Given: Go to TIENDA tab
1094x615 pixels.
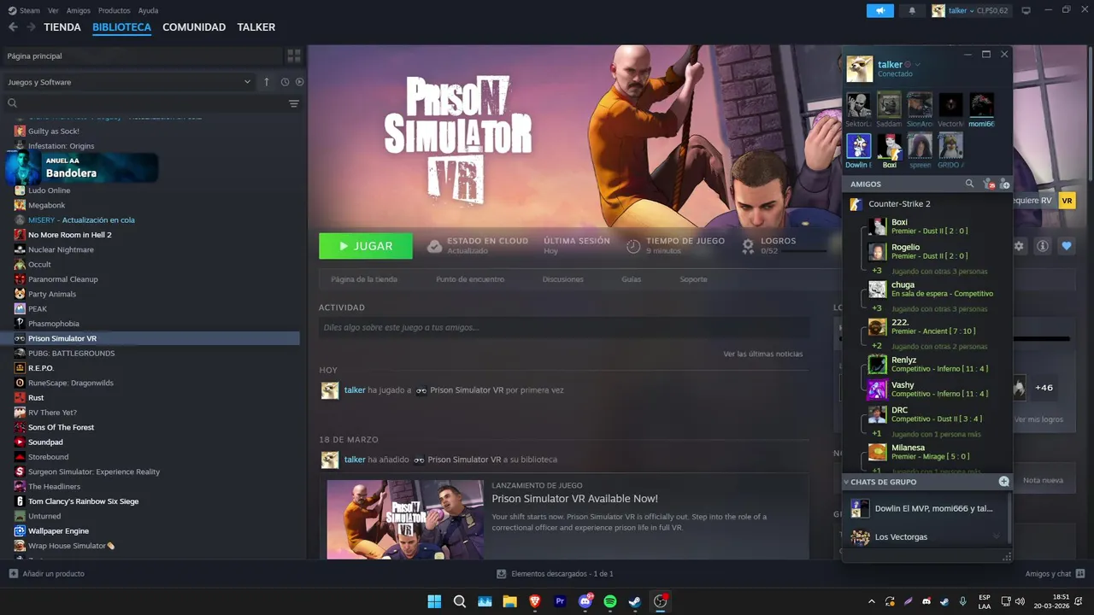Looking at the screenshot, I should 62,27.
